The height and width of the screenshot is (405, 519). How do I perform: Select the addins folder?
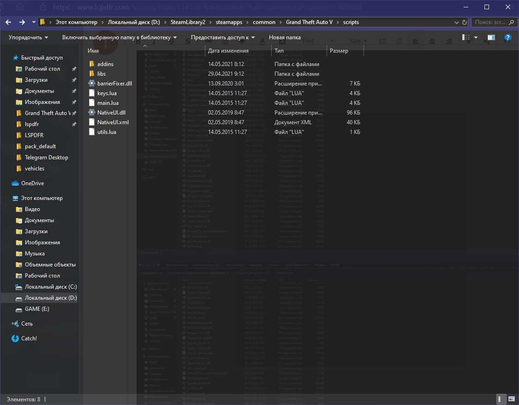click(x=105, y=64)
